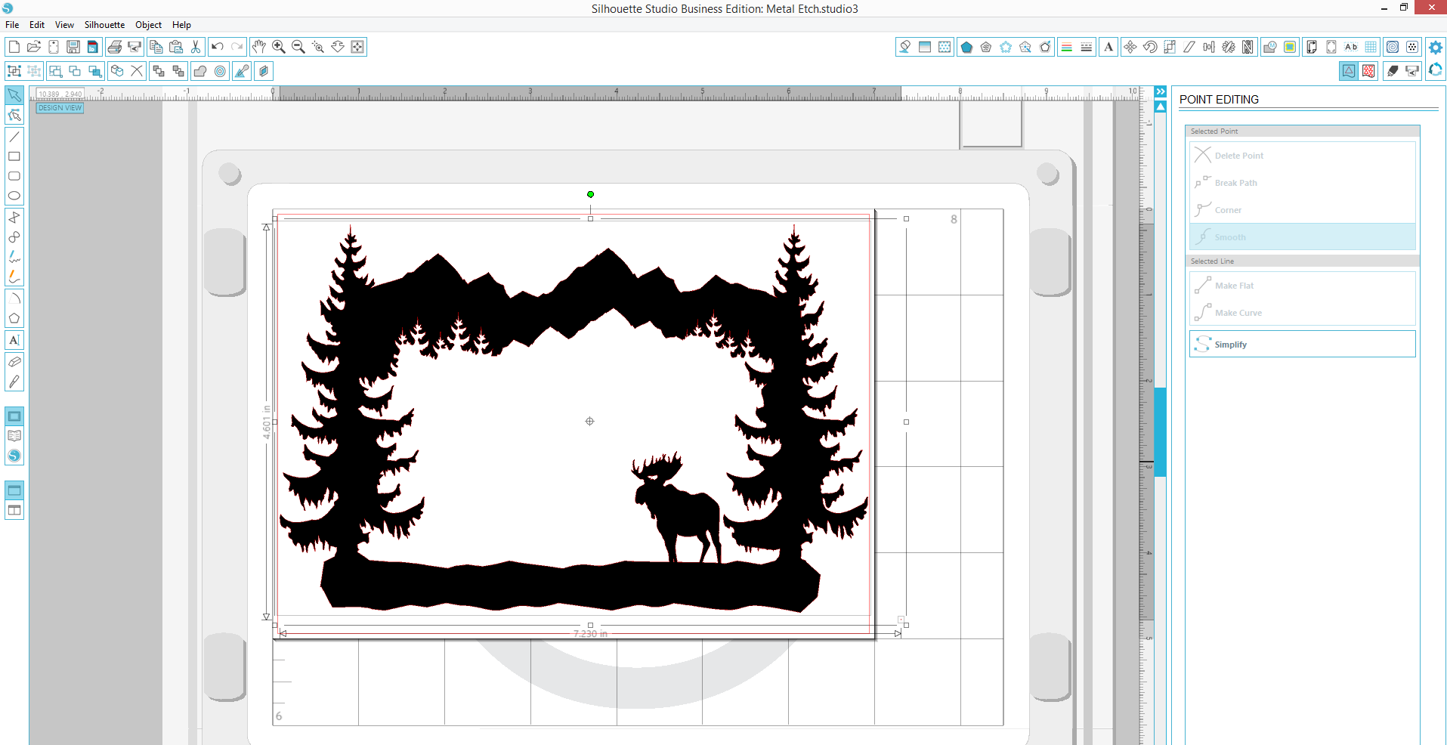Click the Save to SD card icon
The height and width of the screenshot is (745, 1447).
click(93, 47)
